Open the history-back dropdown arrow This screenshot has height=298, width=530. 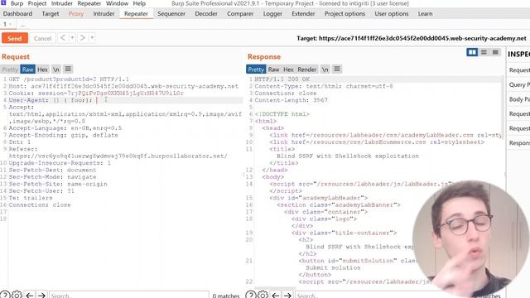point(72,38)
